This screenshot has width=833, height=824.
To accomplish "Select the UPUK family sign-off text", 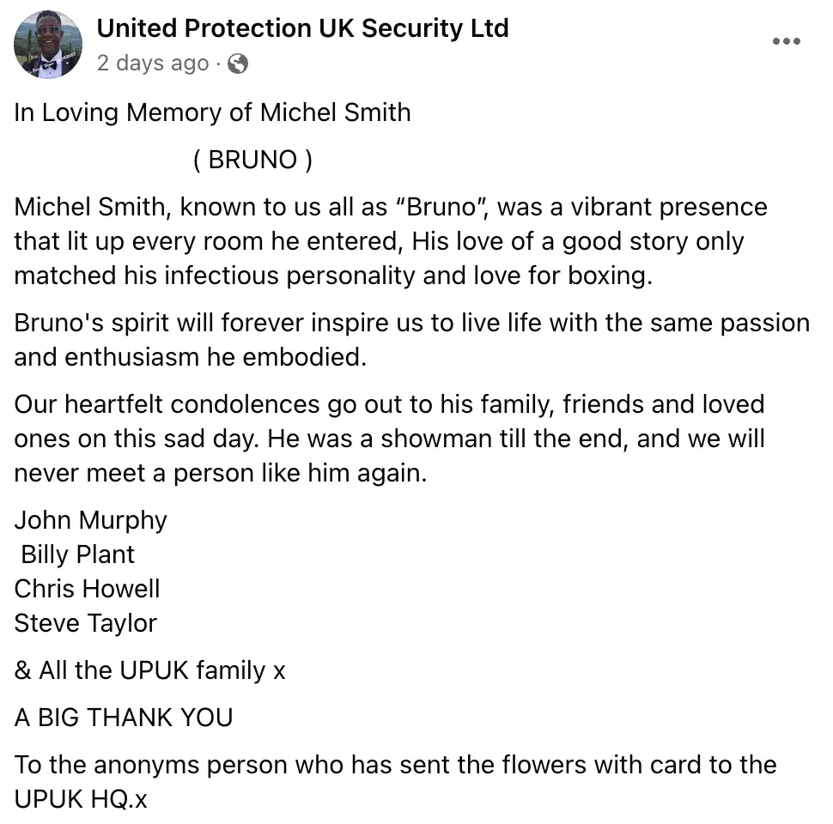I will point(149,670).
